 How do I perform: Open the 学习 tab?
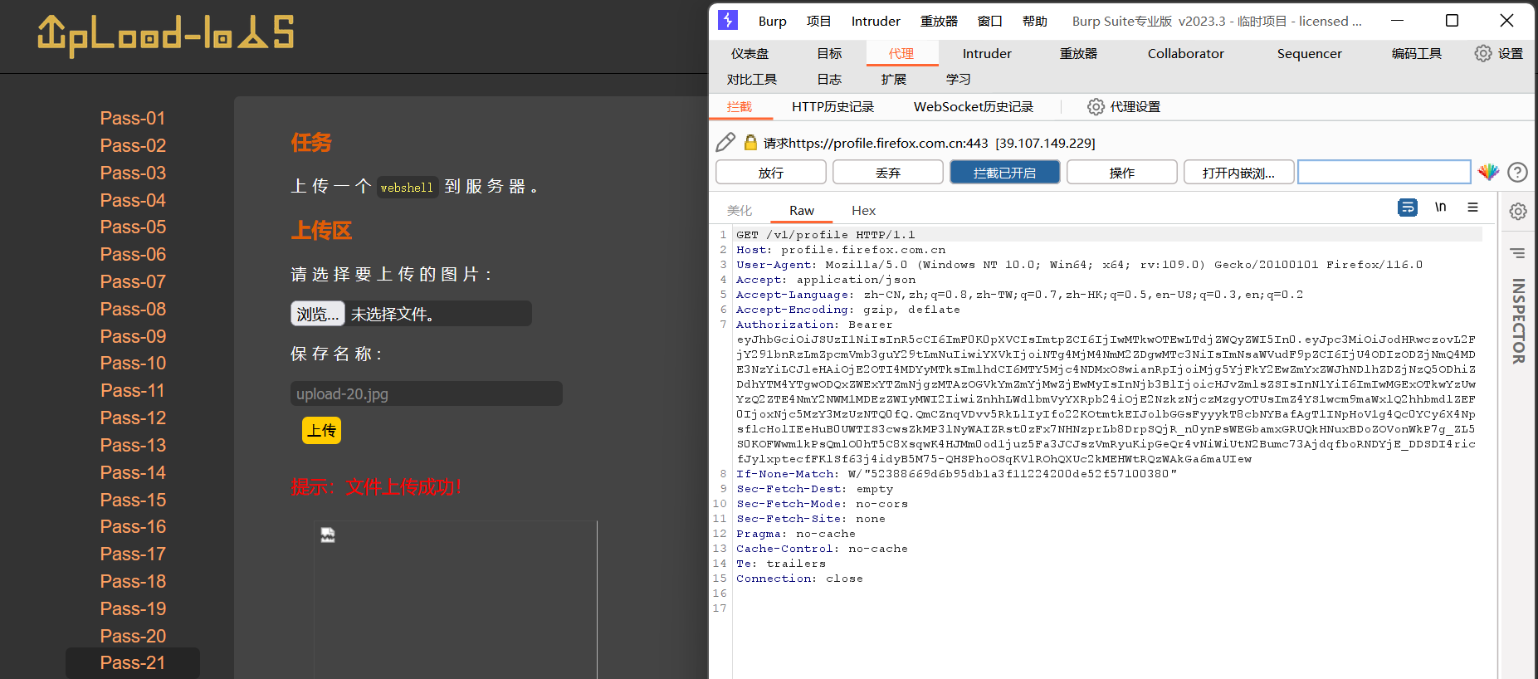tap(958, 79)
